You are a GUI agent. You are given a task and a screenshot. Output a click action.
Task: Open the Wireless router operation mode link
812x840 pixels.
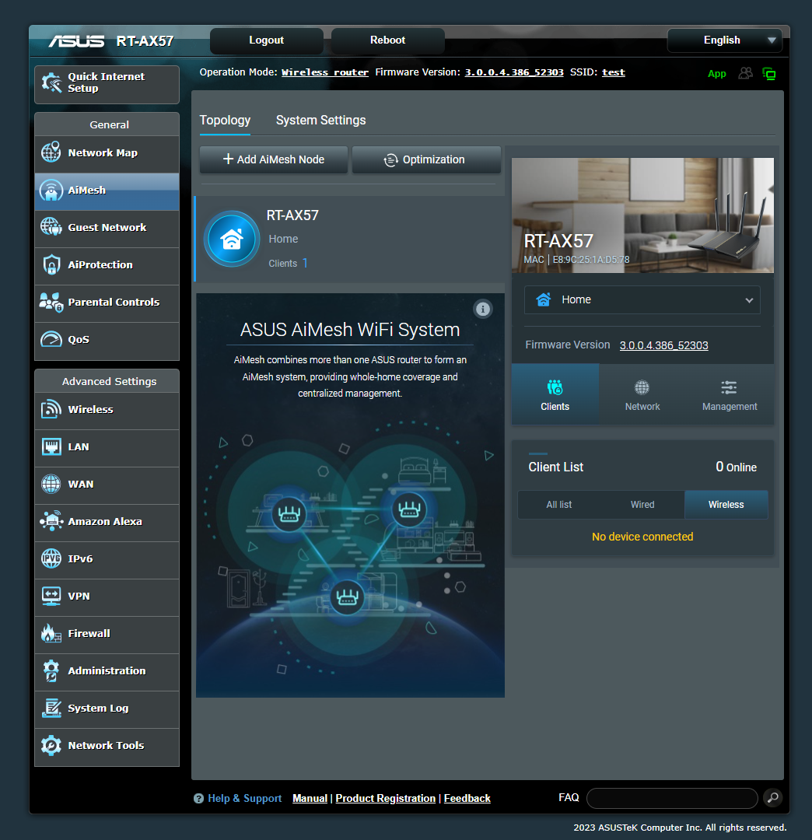coord(325,72)
